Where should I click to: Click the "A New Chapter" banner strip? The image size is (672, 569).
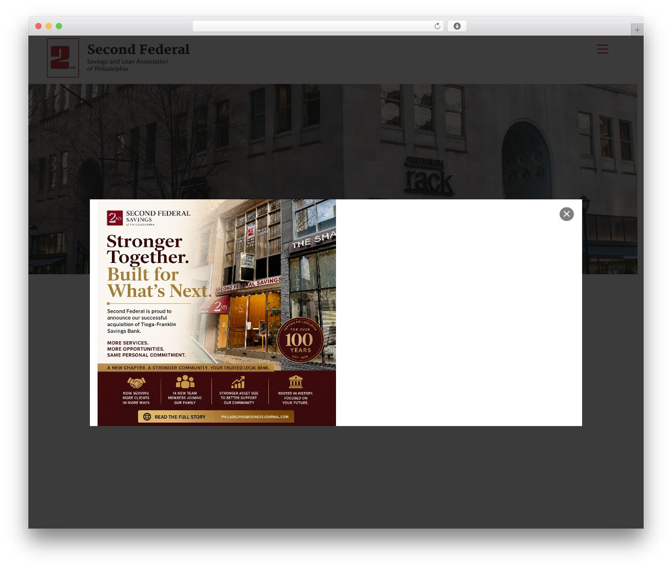click(186, 367)
